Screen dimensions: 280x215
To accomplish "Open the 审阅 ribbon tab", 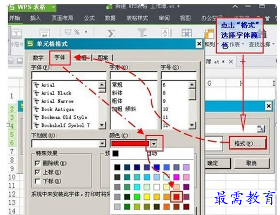I will pos(164,18).
